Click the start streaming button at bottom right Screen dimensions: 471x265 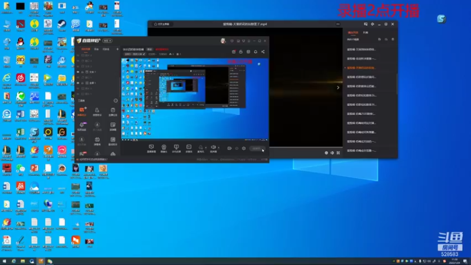click(257, 148)
